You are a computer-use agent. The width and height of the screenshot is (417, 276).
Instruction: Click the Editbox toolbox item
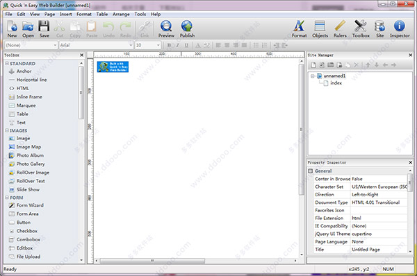[21, 248]
